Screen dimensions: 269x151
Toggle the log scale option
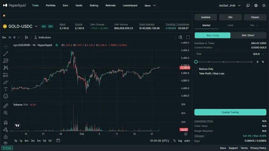coord(180,141)
